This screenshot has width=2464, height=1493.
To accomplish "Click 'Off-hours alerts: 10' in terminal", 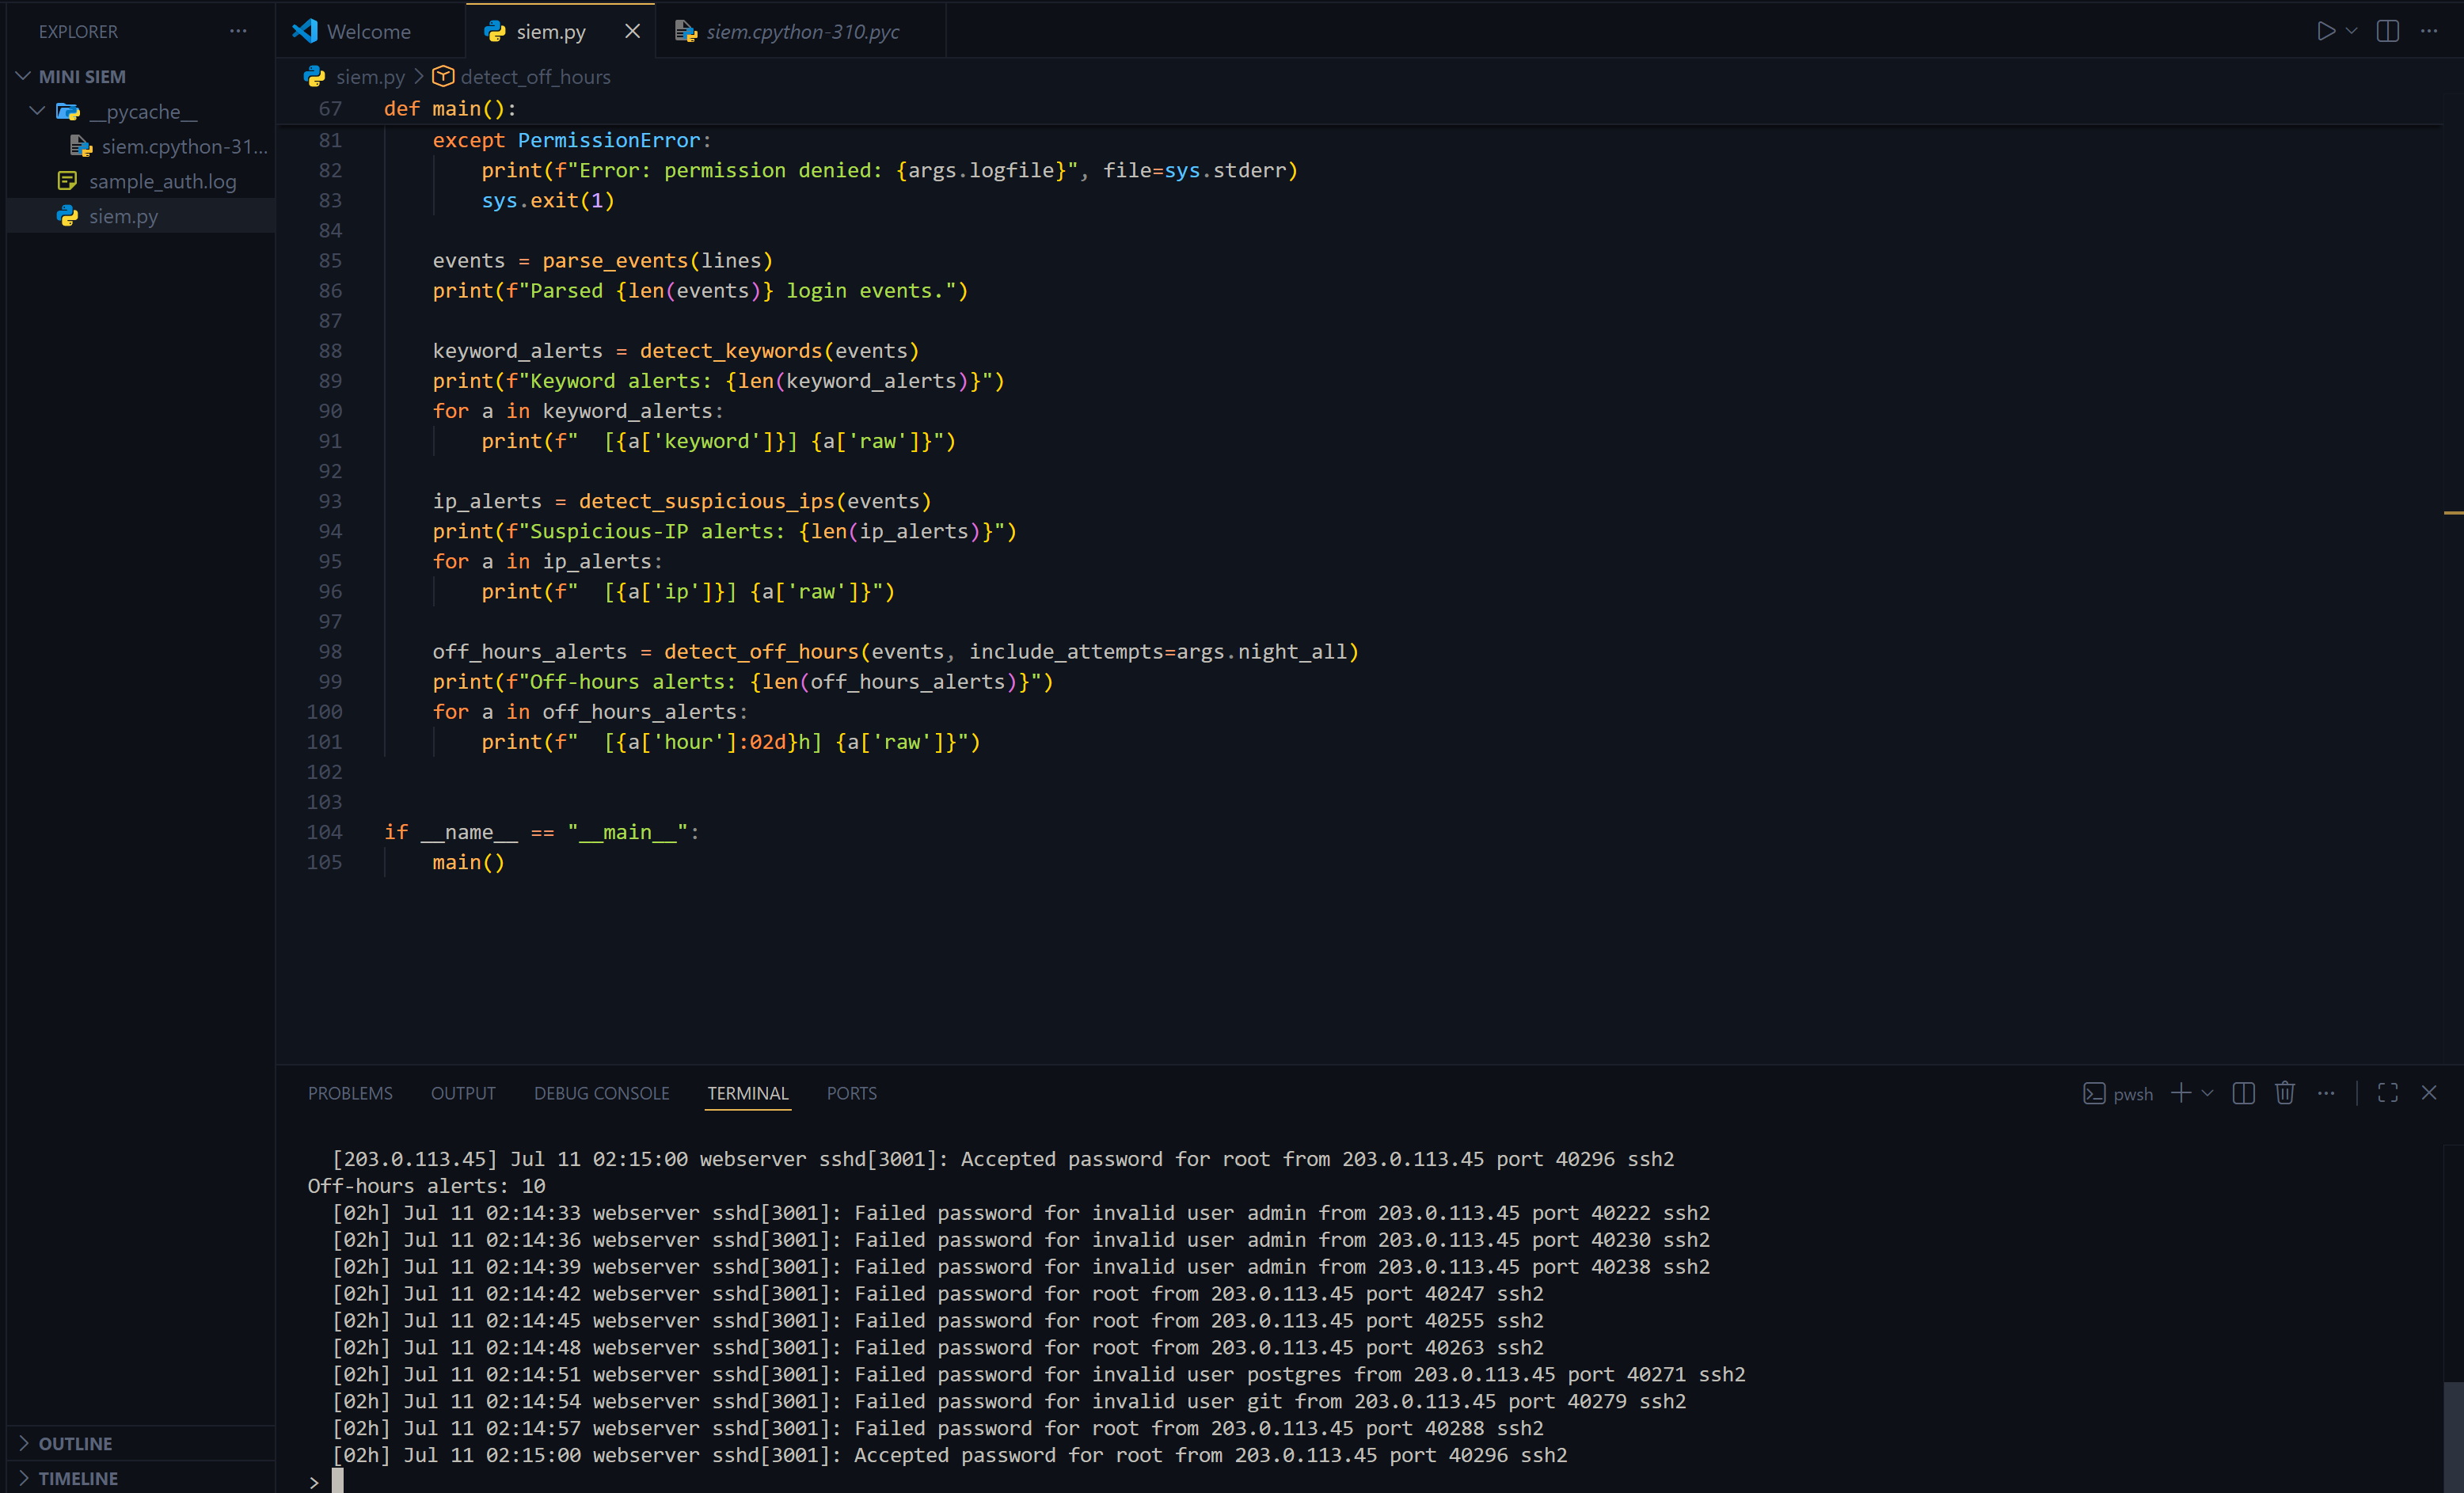I will click(x=427, y=1186).
